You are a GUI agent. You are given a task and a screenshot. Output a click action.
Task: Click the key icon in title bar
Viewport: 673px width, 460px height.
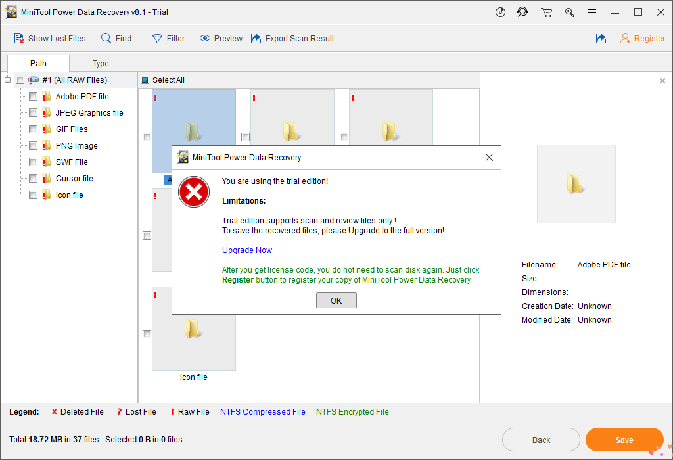point(570,12)
